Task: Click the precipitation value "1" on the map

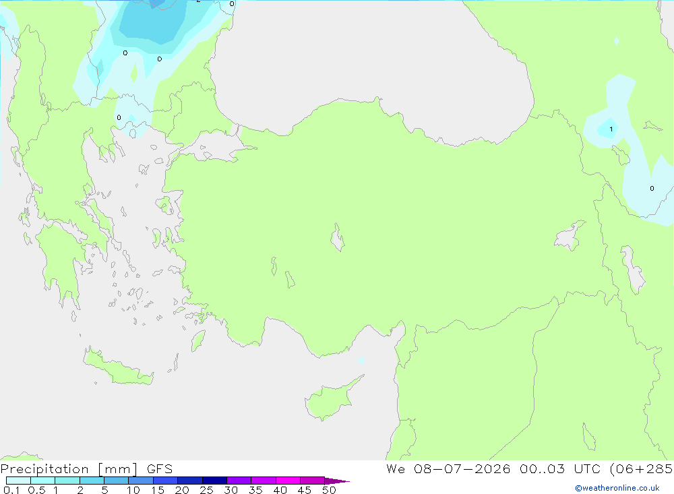Action: pos(611,129)
